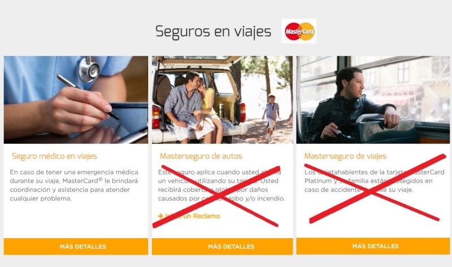Viewport: 452px width, 267px height.
Task: Open the Masterseguro de autos title
Action: pyautogui.click(x=201, y=156)
